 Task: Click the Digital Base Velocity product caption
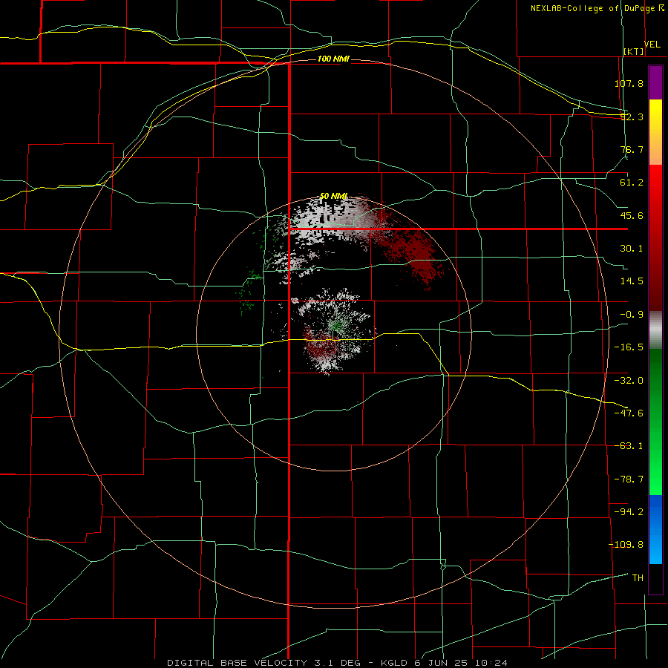tap(337, 663)
